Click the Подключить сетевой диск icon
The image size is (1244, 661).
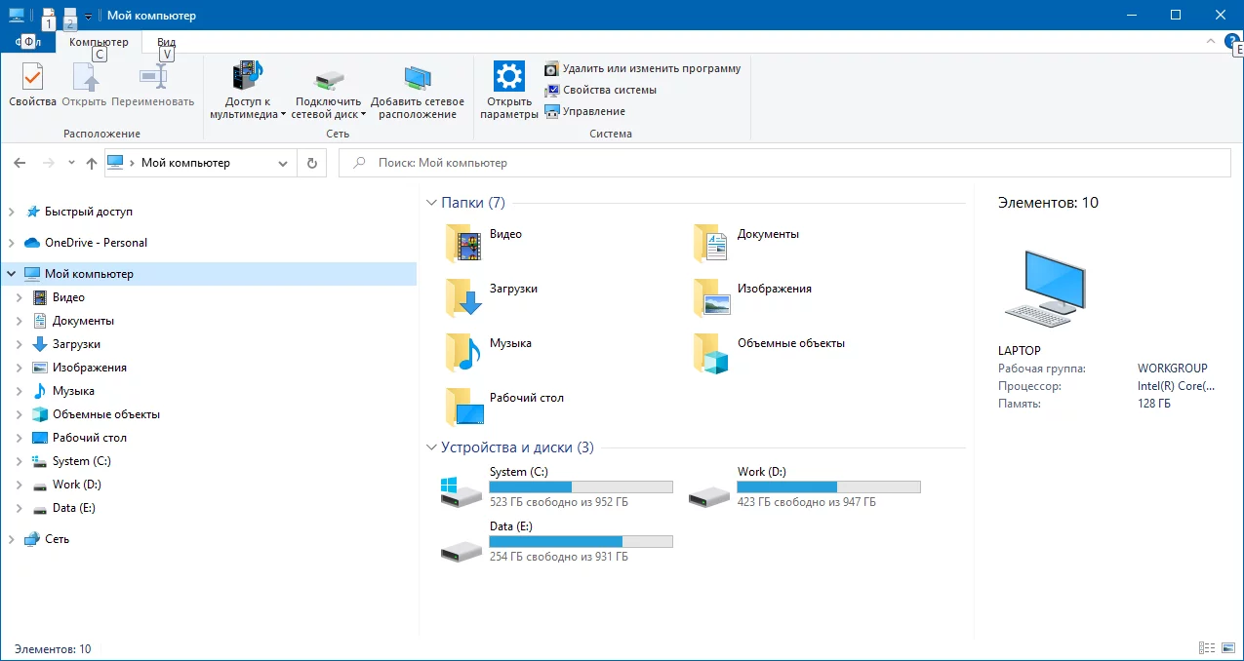tap(327, 88)
